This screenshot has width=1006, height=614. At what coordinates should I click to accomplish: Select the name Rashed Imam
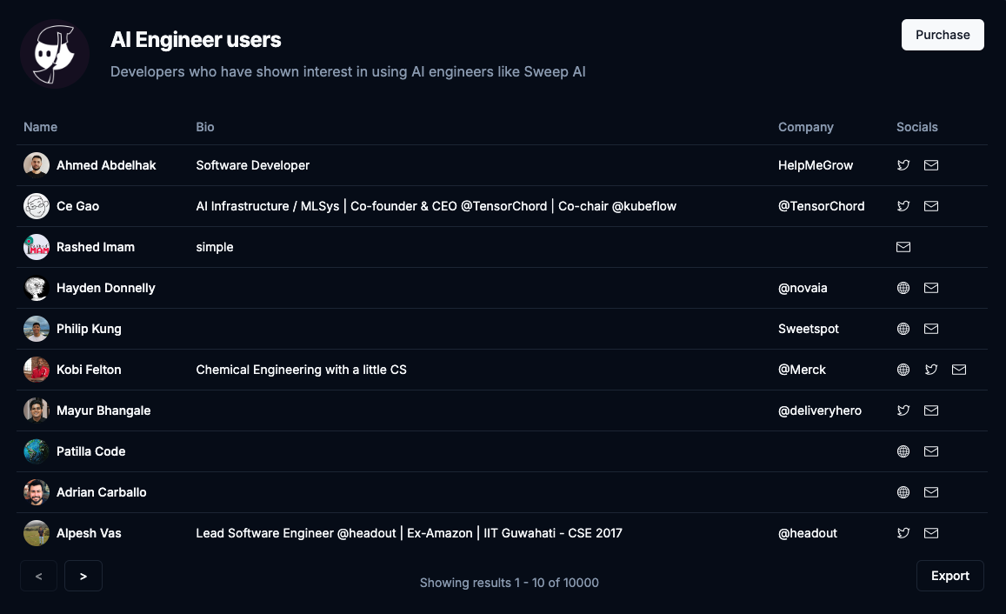tap(96, 247)
